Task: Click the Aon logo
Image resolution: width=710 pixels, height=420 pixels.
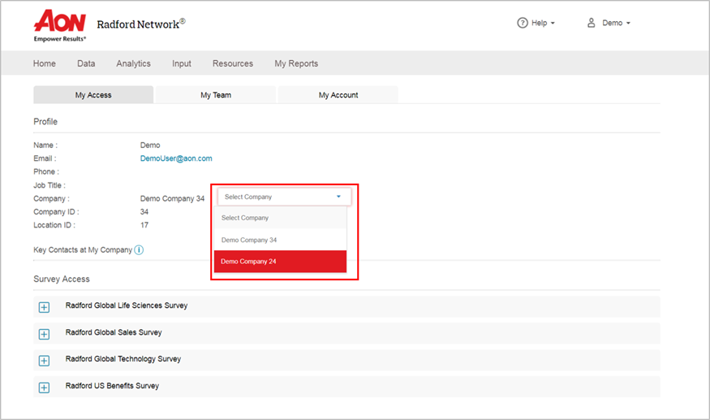Action: click(60, 26)
